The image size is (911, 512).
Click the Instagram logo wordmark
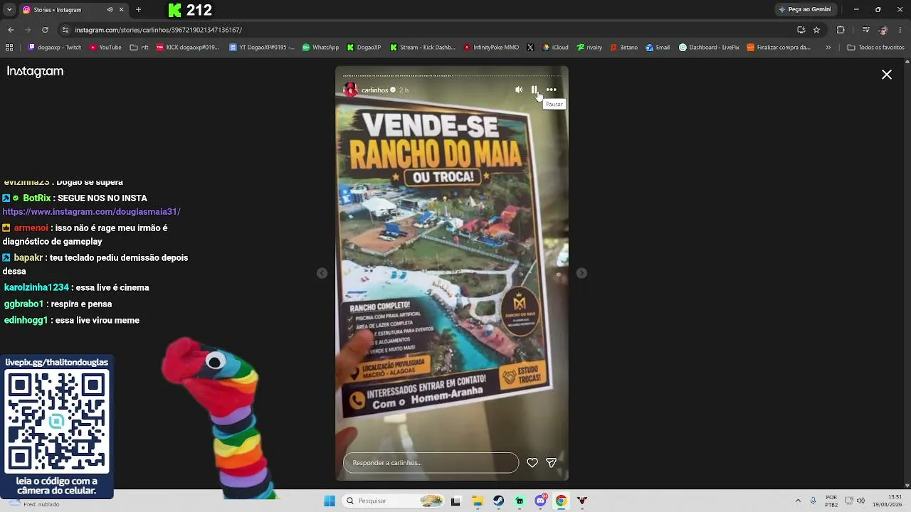pos(35,72)
